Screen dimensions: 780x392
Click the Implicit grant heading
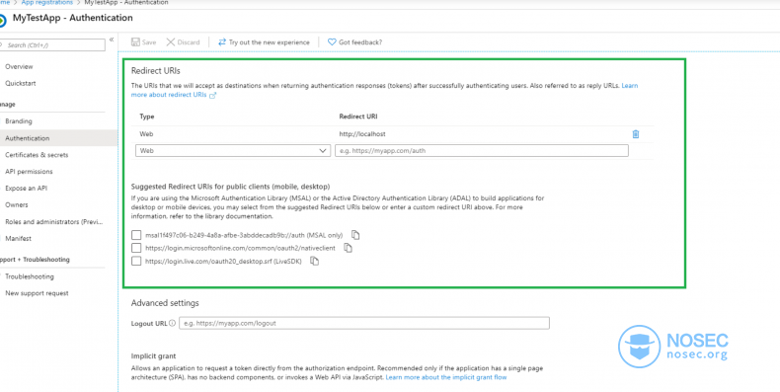(154, 356)
